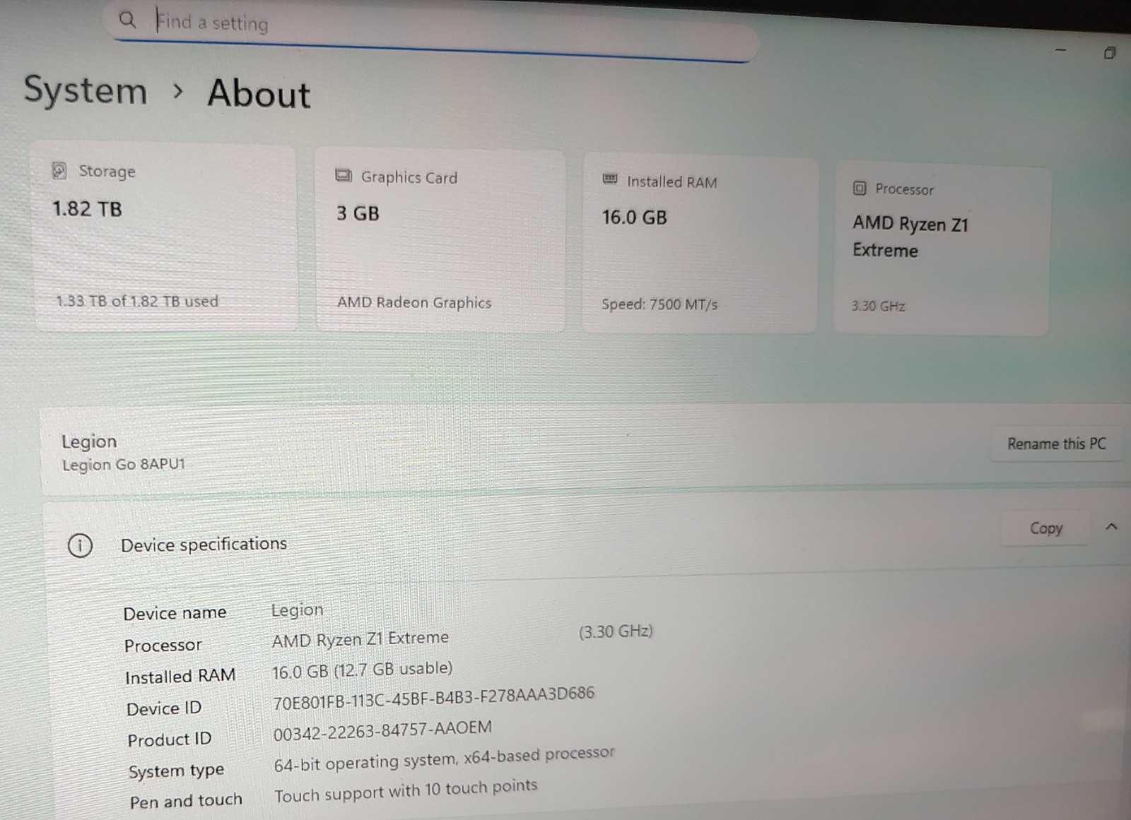Click the Processor chip icon
Image resolution: width=1131 pixels, height=820 pixels.
(x=860, y=188)
